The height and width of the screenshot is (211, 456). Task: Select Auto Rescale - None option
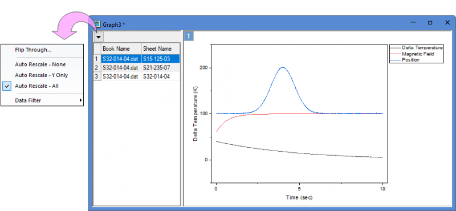coord(40,64)
